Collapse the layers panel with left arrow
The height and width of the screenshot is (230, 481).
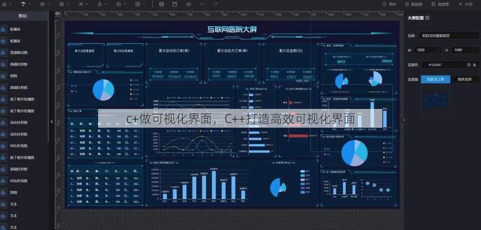(x=52, y=122)
